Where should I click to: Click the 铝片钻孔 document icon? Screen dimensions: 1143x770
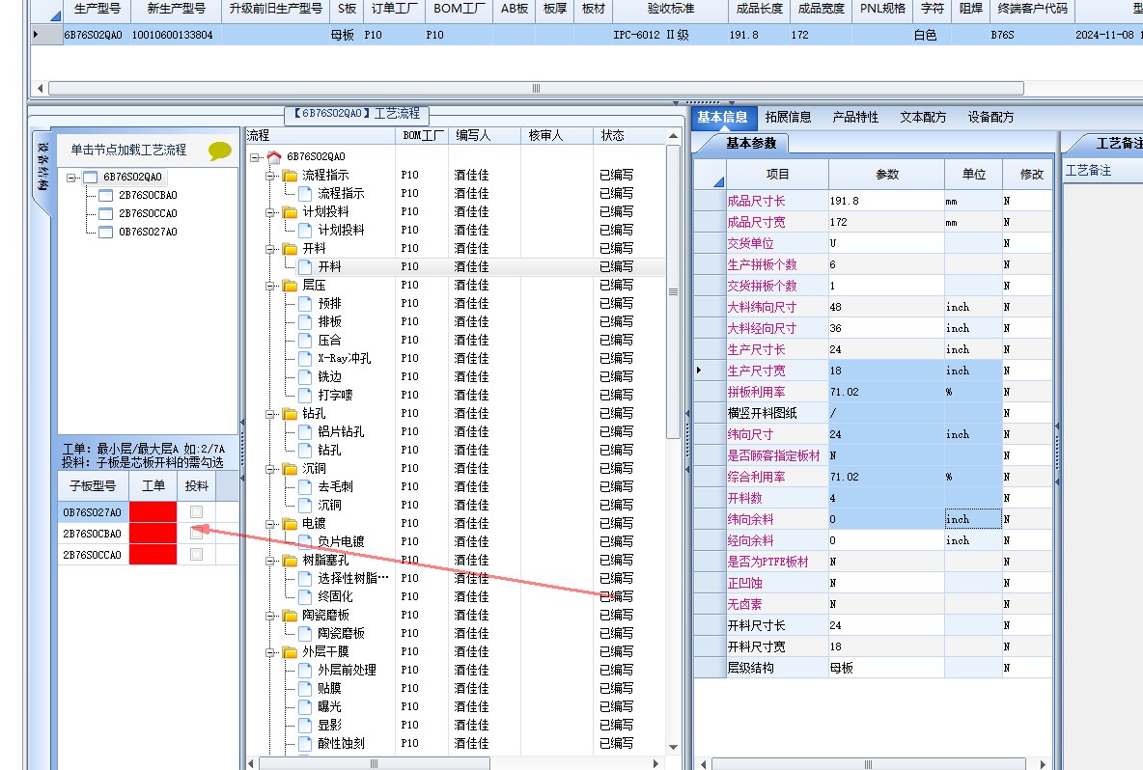[306, 432]
